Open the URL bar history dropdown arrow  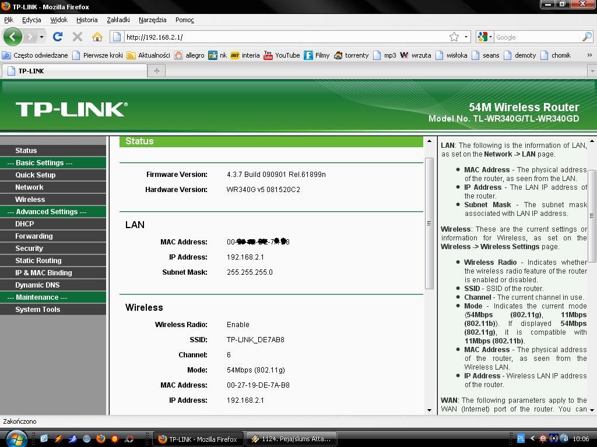(466, 37)
